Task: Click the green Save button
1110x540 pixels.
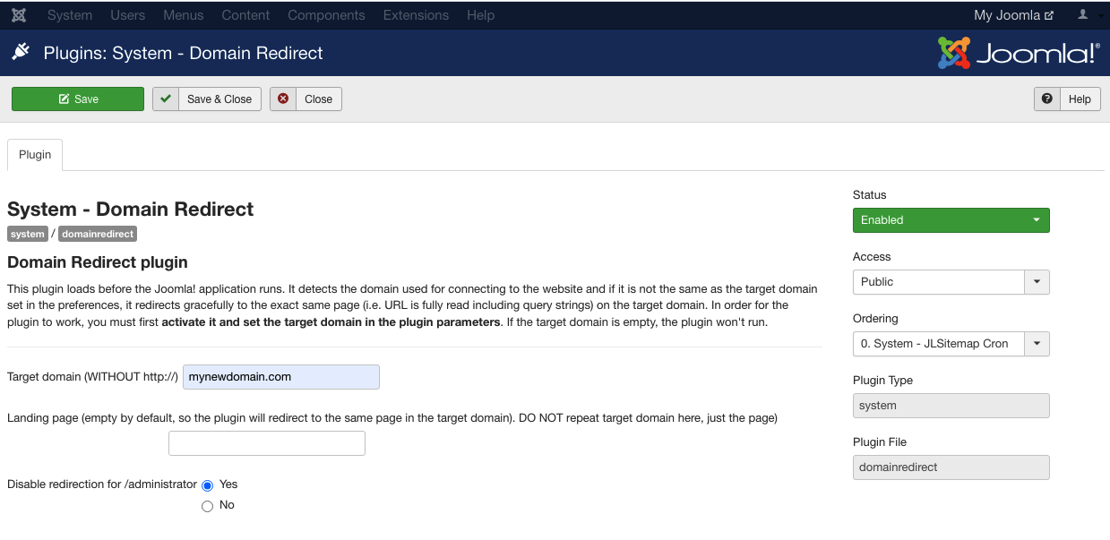Action: click(x=78, y=99)
